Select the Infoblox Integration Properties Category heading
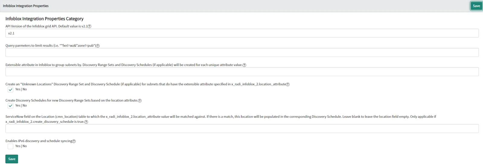Screen dimensions: 483x165 [x=44, y=19]
